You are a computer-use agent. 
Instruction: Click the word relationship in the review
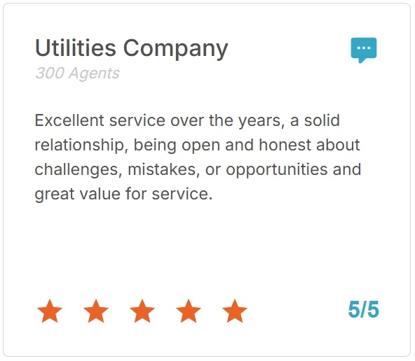tap(79, 146)
